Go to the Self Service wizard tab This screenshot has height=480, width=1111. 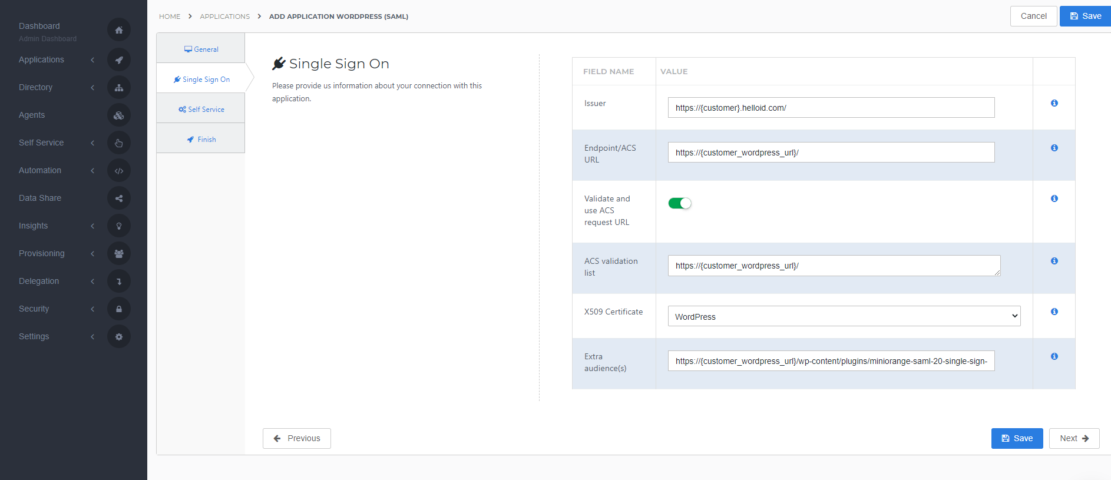tap(201, 109)
